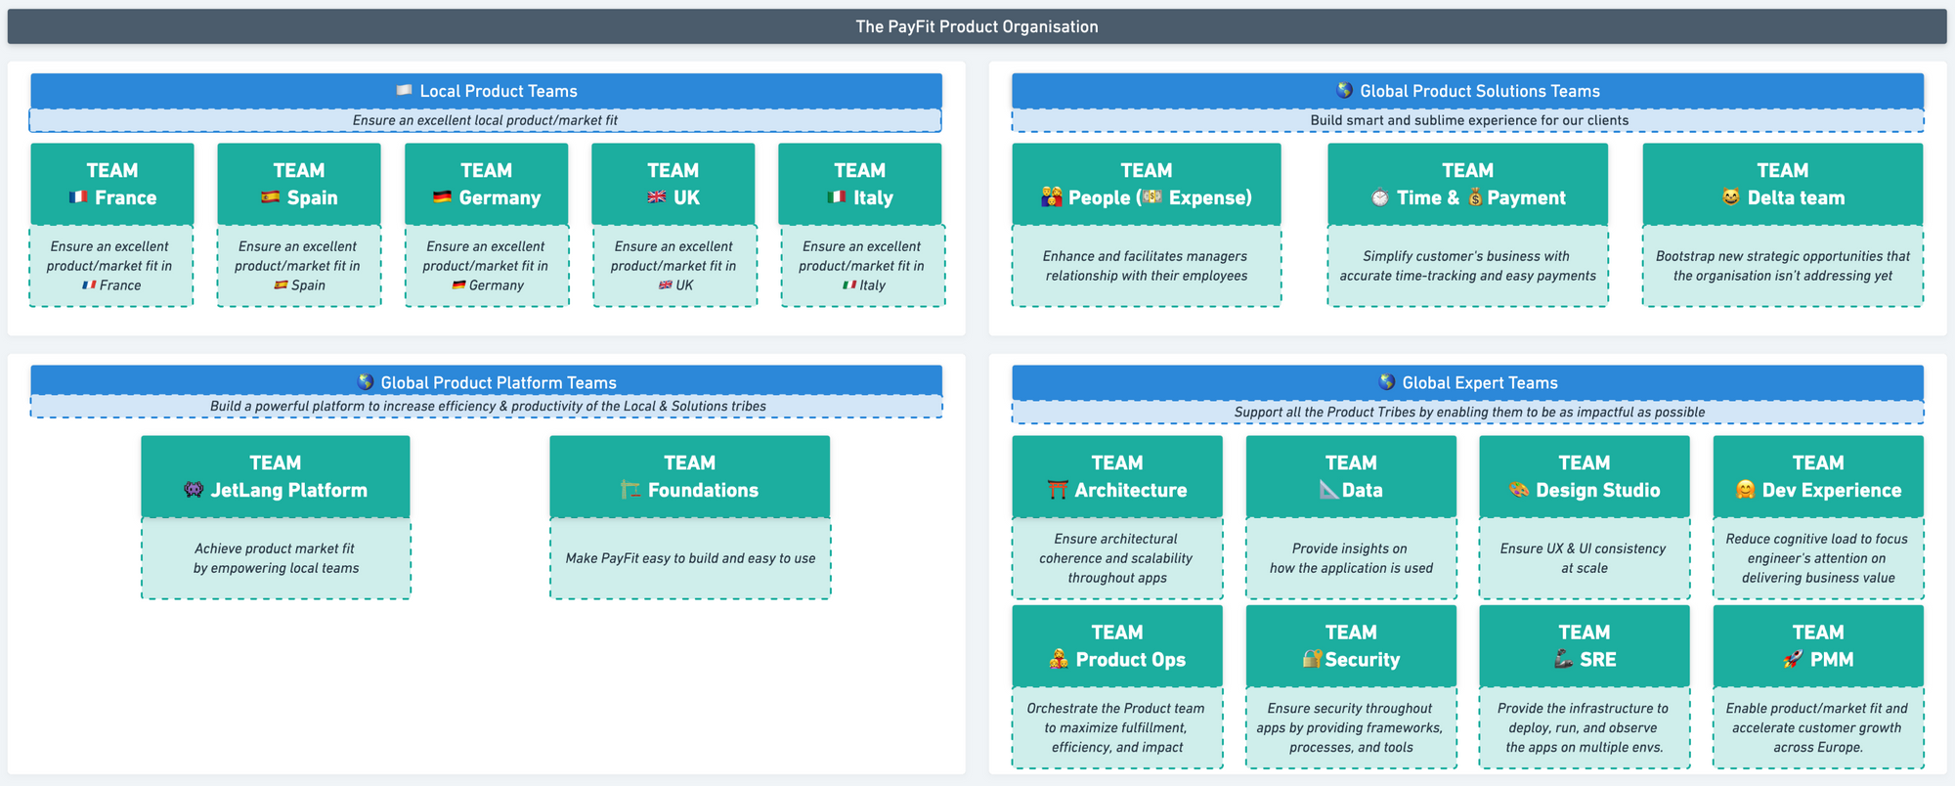Click the banknote emoji before Expense
Screen dimensions: 1955x786
coord(1152,197)
